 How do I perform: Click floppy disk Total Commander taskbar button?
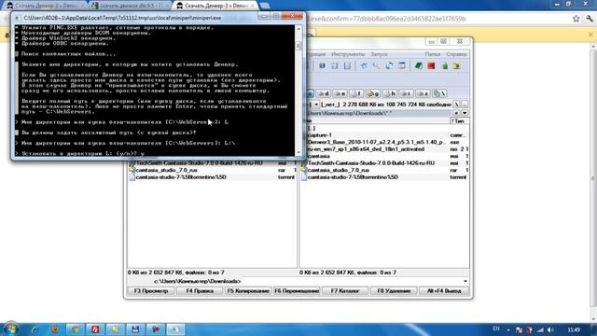pyautogui.click(x=135, y=329)
